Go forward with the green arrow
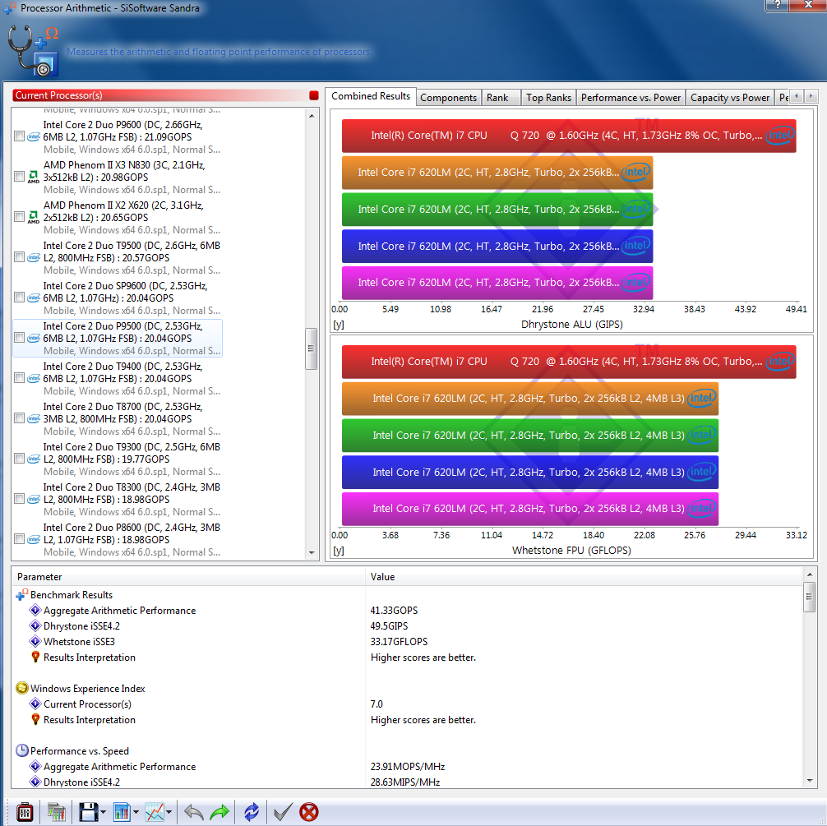827x826 pixels. [219, 812]
